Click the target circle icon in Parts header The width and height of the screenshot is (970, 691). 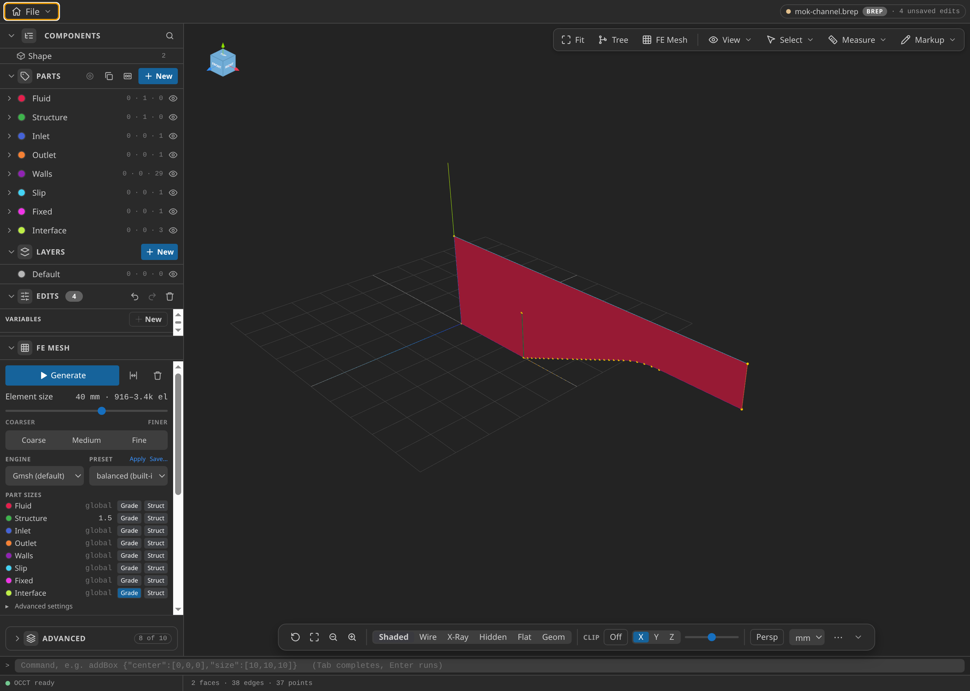(90, 76)
